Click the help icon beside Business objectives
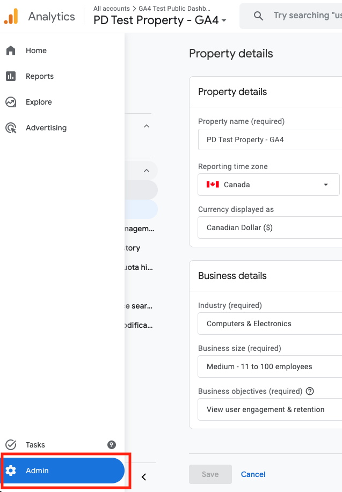 310,391
